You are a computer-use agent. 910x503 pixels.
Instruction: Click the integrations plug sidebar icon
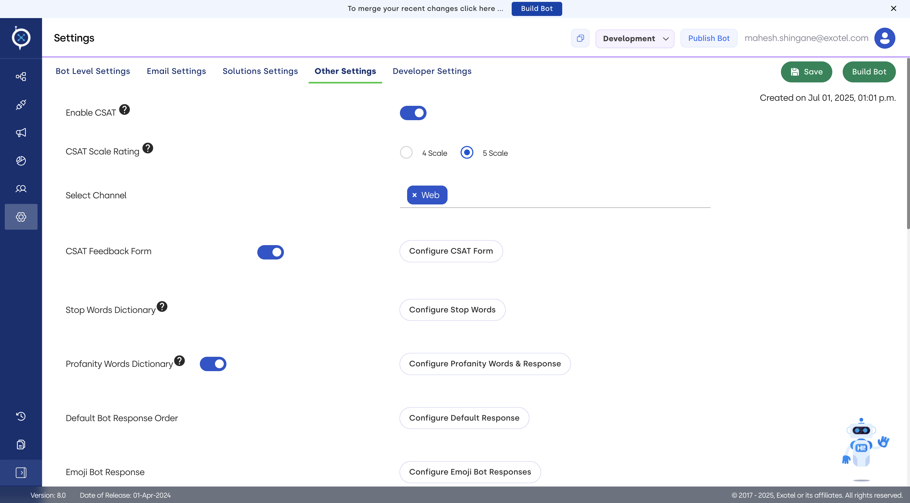(x=21, y=104)
